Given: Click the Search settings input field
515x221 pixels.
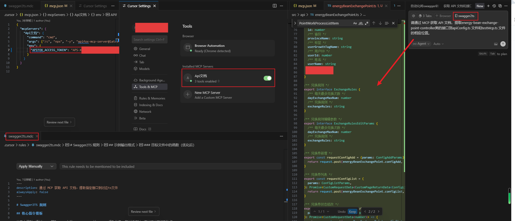Looking at the screenshot, I should (x=149, y=40).
